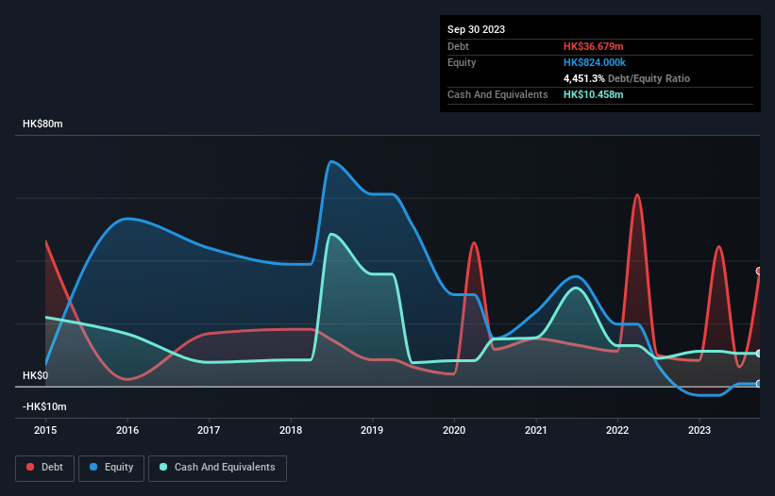Screen dimensions: 775x496
Task: Click the HK$36.679m debt value
Action: click(x=593, y=46)
